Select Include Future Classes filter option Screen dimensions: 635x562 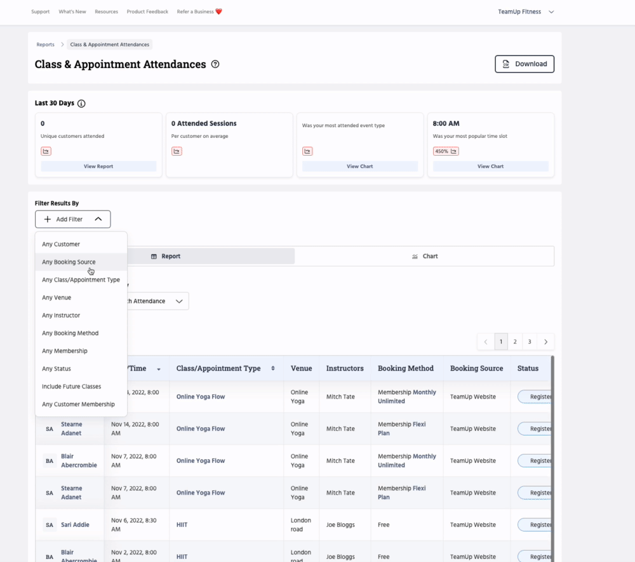(x=71, y=387)
